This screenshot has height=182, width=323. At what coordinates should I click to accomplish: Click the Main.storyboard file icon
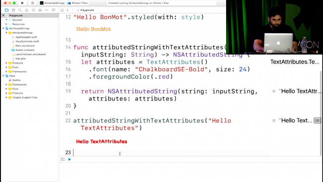pos(13,46)
